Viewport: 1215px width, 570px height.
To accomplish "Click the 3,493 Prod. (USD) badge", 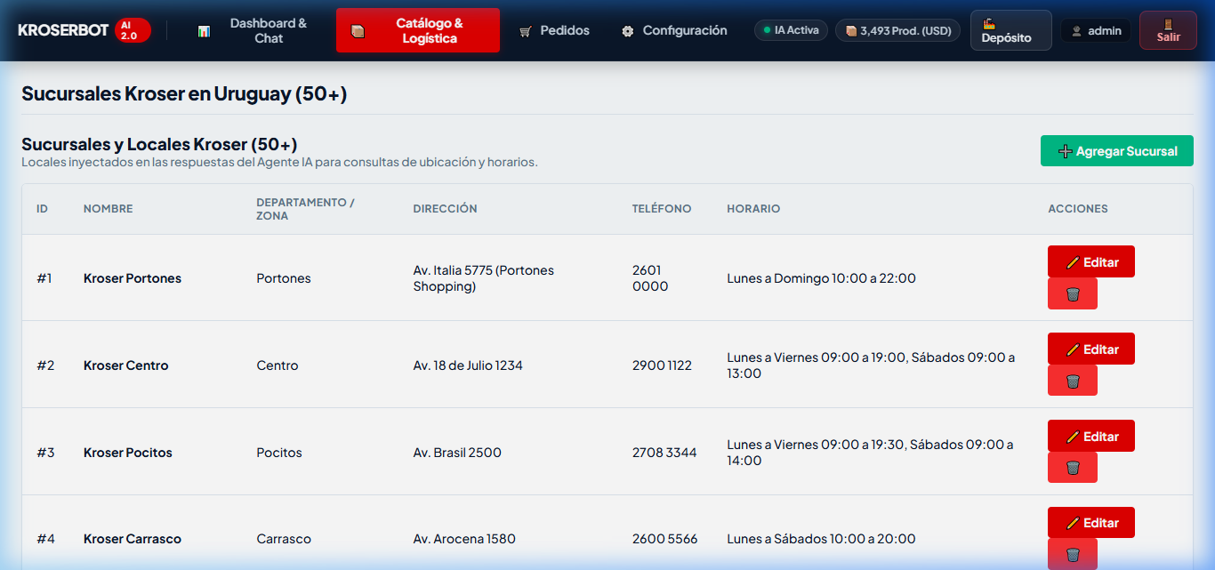I will (x=897, y=30).
